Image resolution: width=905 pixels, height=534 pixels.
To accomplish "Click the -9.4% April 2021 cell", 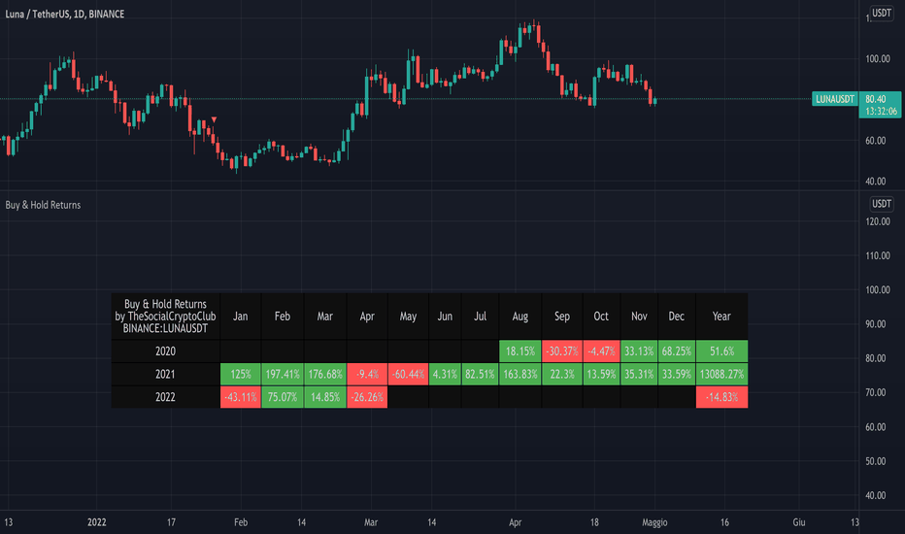I will click(x=367, y=374).
